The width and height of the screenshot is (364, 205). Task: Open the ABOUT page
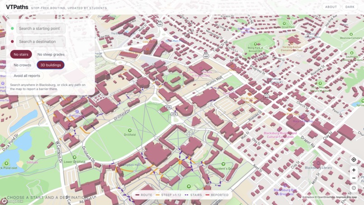331,7
